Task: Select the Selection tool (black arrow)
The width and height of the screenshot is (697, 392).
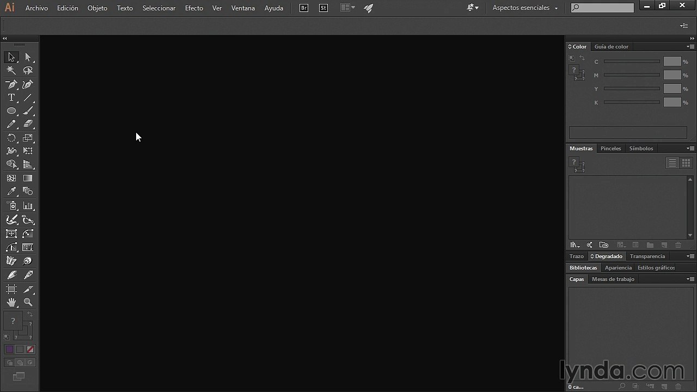Action: (11, 57)
